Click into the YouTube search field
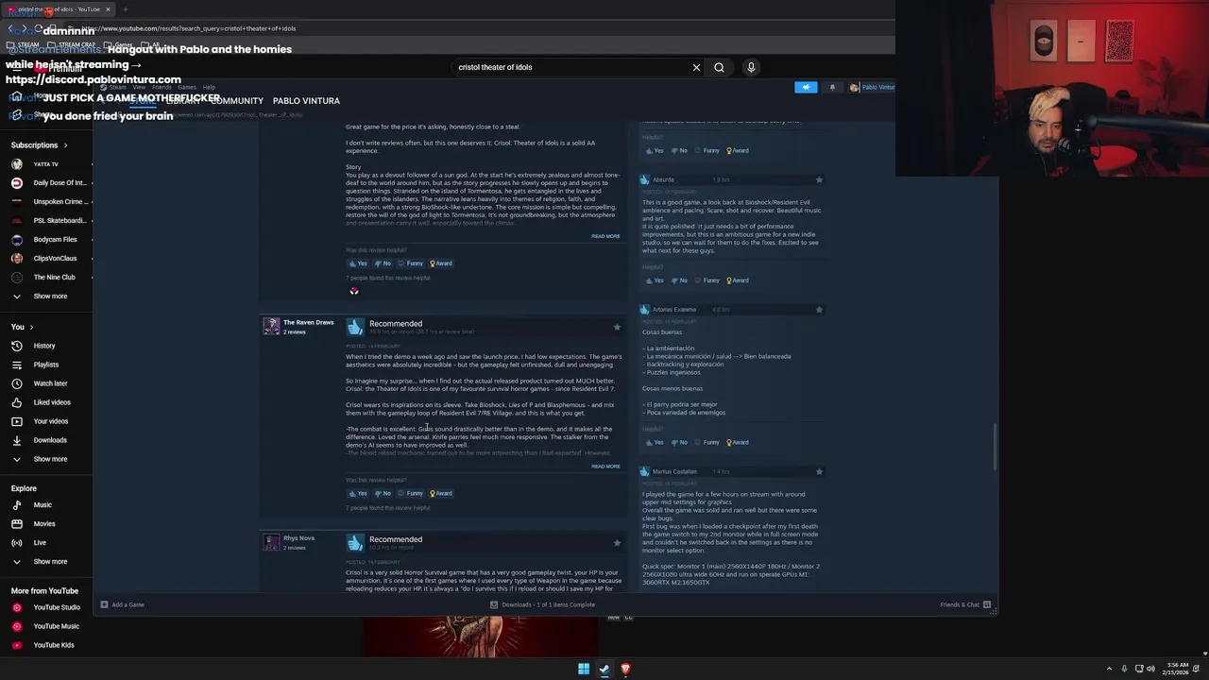The height and width of the screenshot is (680, 1209). pos(571,67)
